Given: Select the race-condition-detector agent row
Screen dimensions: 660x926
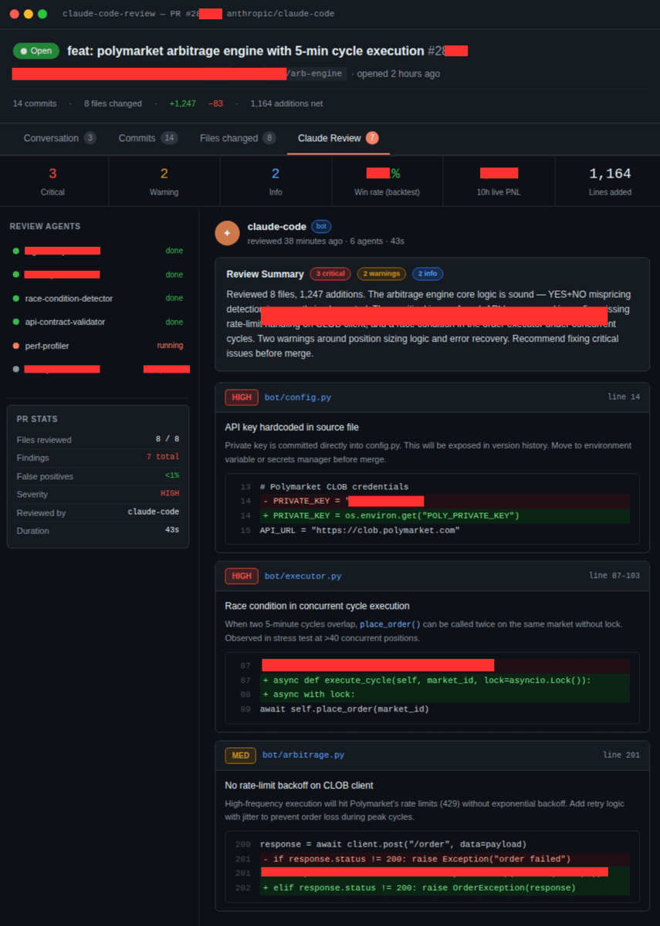Looking at the screenshot, I should [98, 299].
